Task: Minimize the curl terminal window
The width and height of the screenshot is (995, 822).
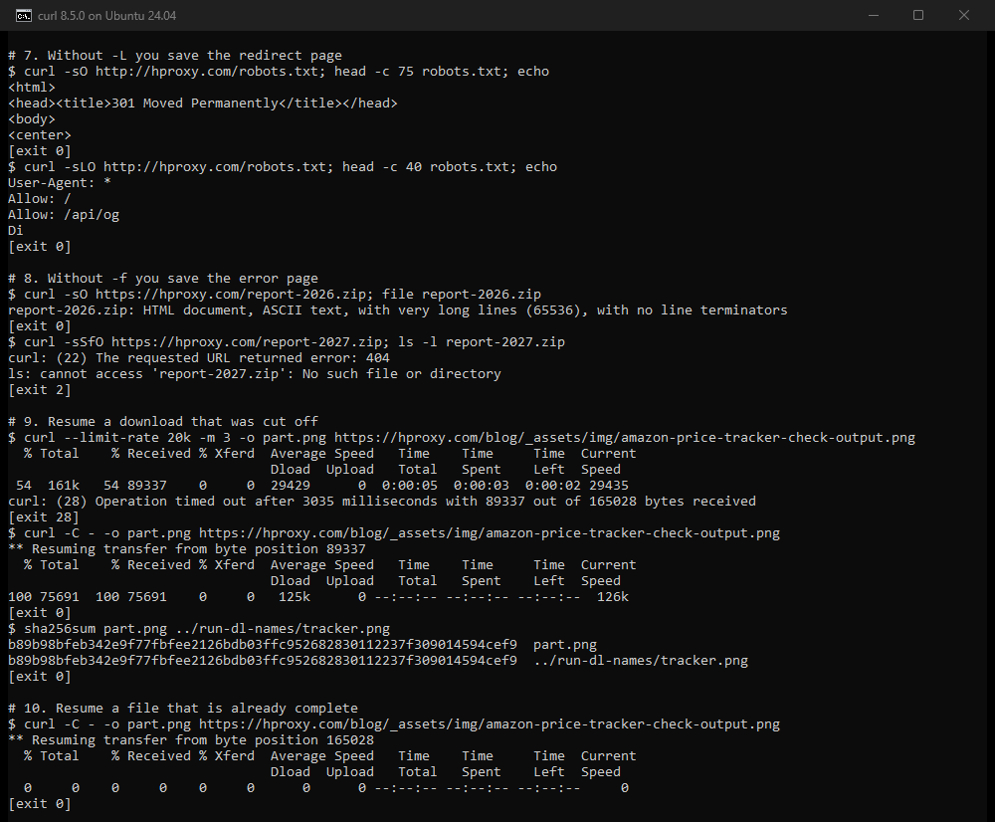Action: point(874,15)
